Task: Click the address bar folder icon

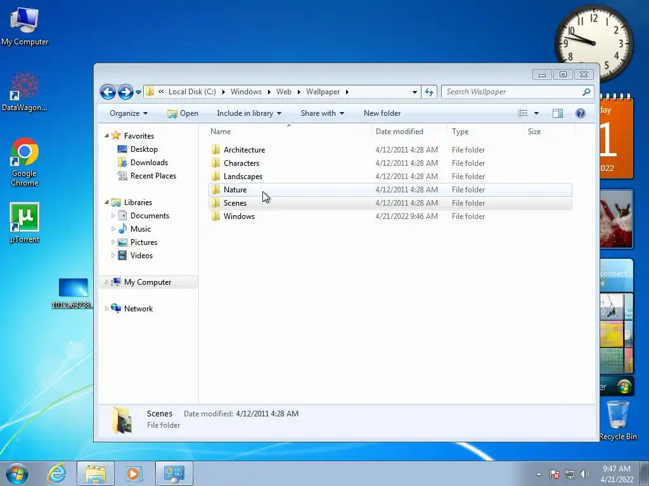Action: (150, 92)
